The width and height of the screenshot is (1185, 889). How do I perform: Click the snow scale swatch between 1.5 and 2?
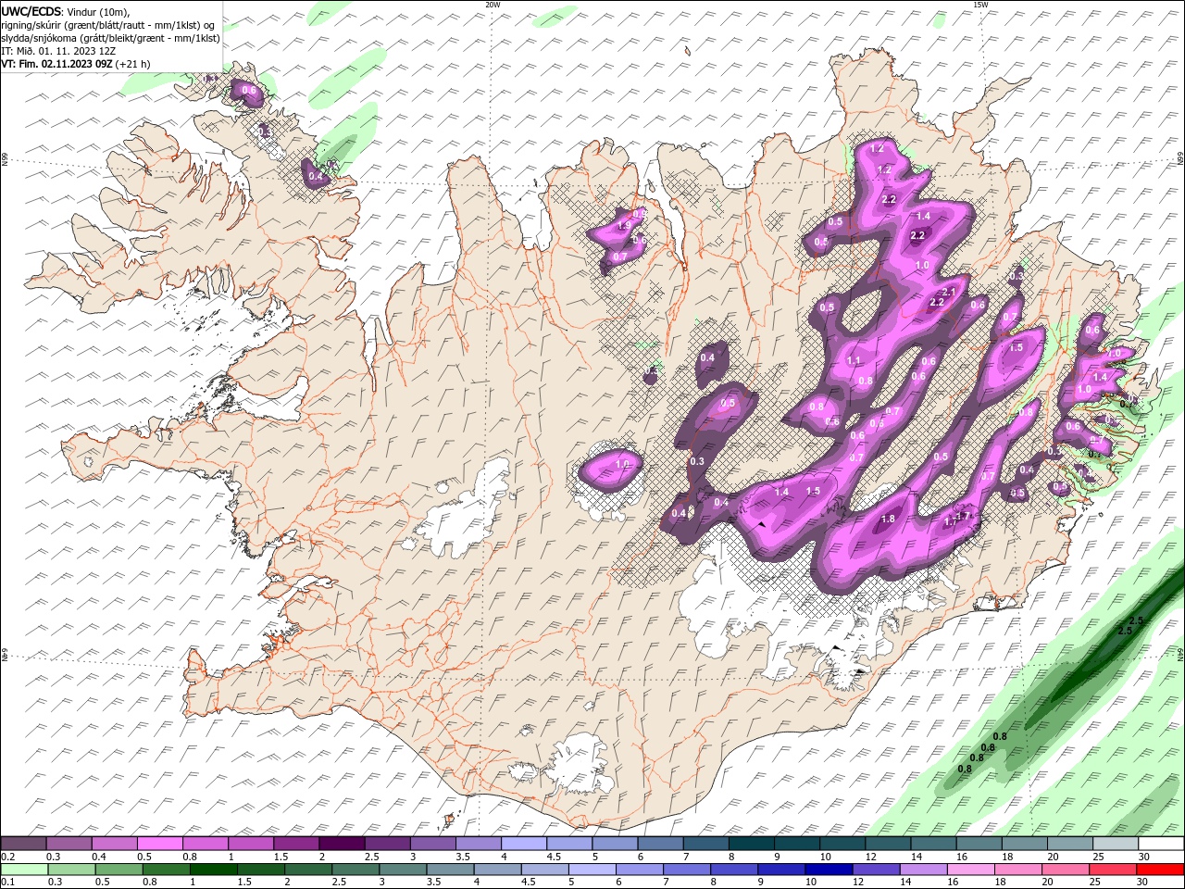coord(296,844)
